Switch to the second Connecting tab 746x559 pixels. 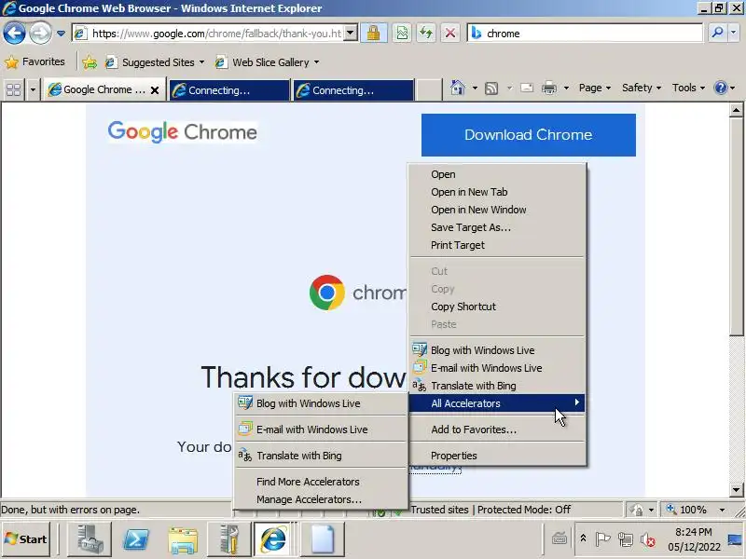pyautogui.click(x=353, y=89)
